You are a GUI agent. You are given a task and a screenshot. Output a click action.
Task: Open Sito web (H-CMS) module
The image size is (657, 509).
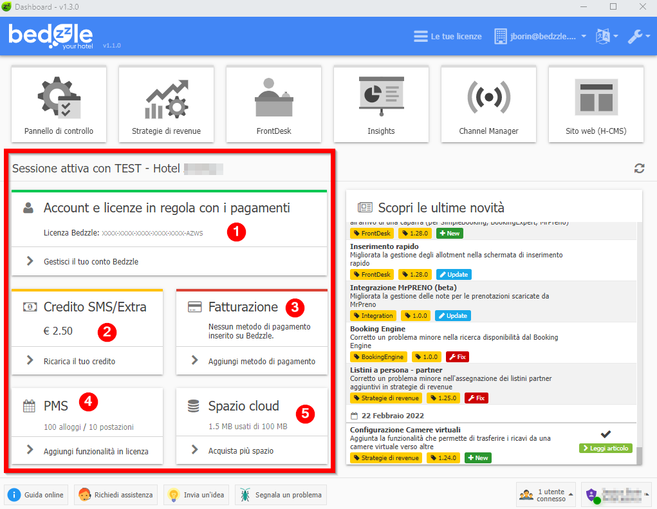596,104
